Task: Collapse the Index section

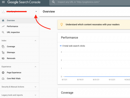Action: (35, 41)
